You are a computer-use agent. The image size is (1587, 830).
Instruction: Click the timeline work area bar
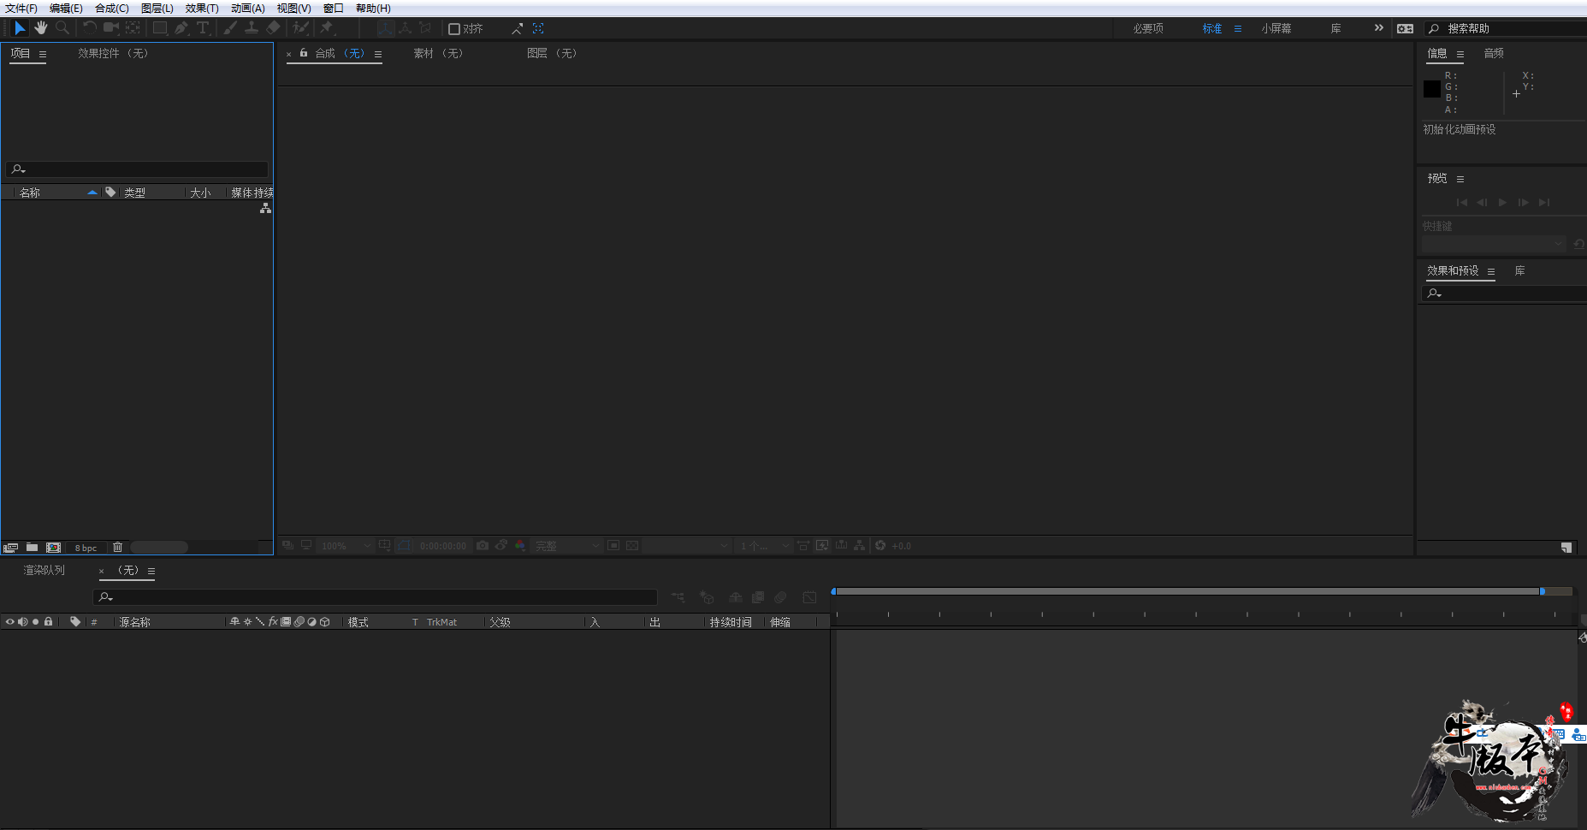(x=1188, y=591)
